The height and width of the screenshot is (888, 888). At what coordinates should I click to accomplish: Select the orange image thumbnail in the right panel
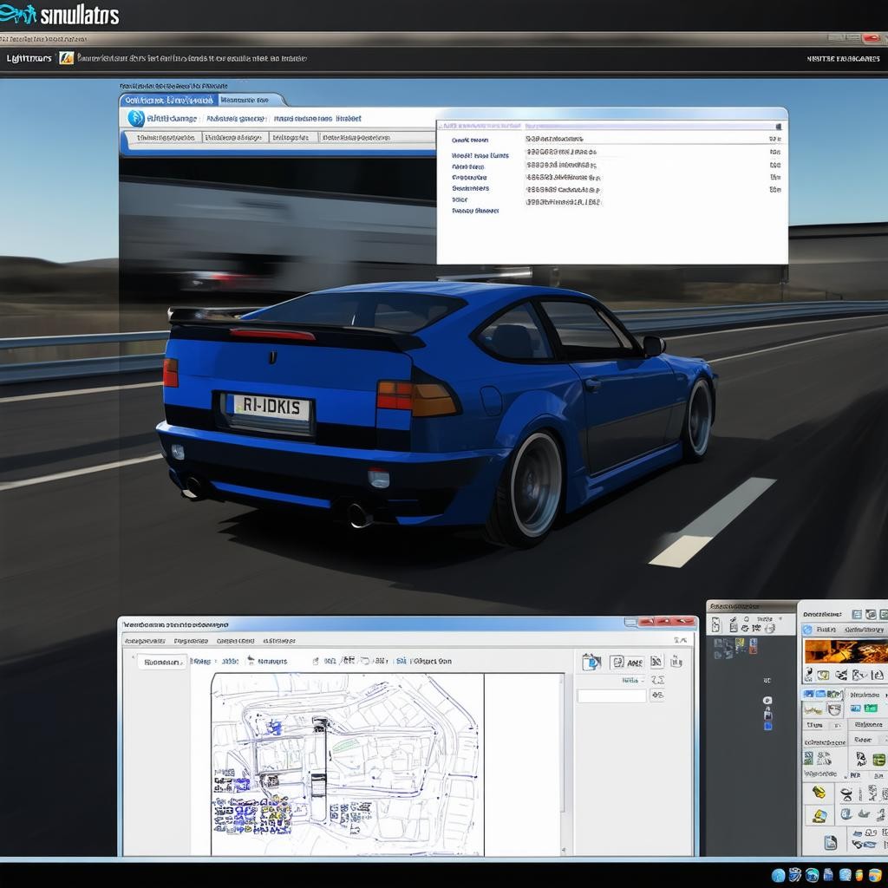[844, 652]
